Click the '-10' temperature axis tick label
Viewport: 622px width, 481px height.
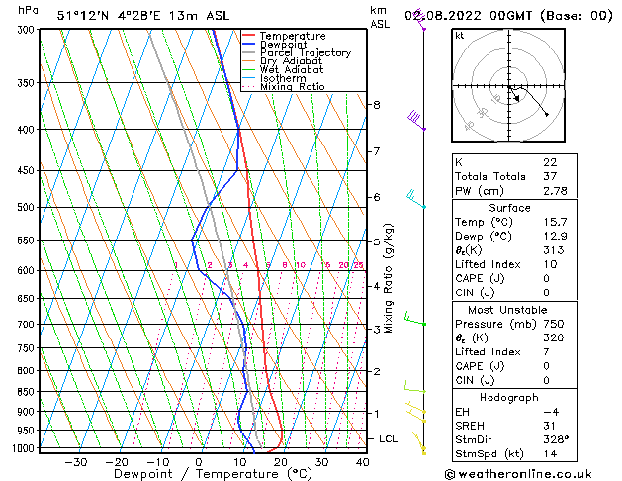pos(158,462)
